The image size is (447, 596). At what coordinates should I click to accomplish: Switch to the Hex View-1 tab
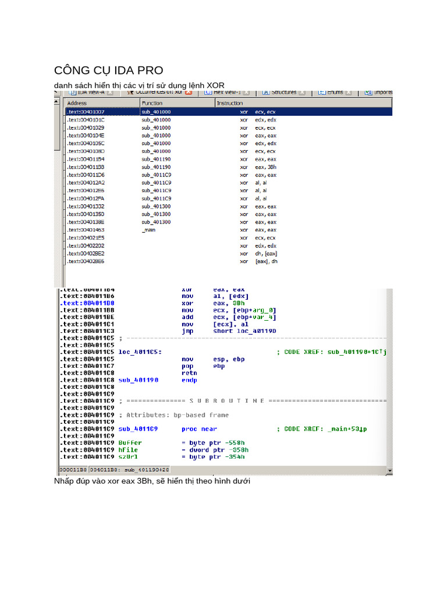pos(226,93)
